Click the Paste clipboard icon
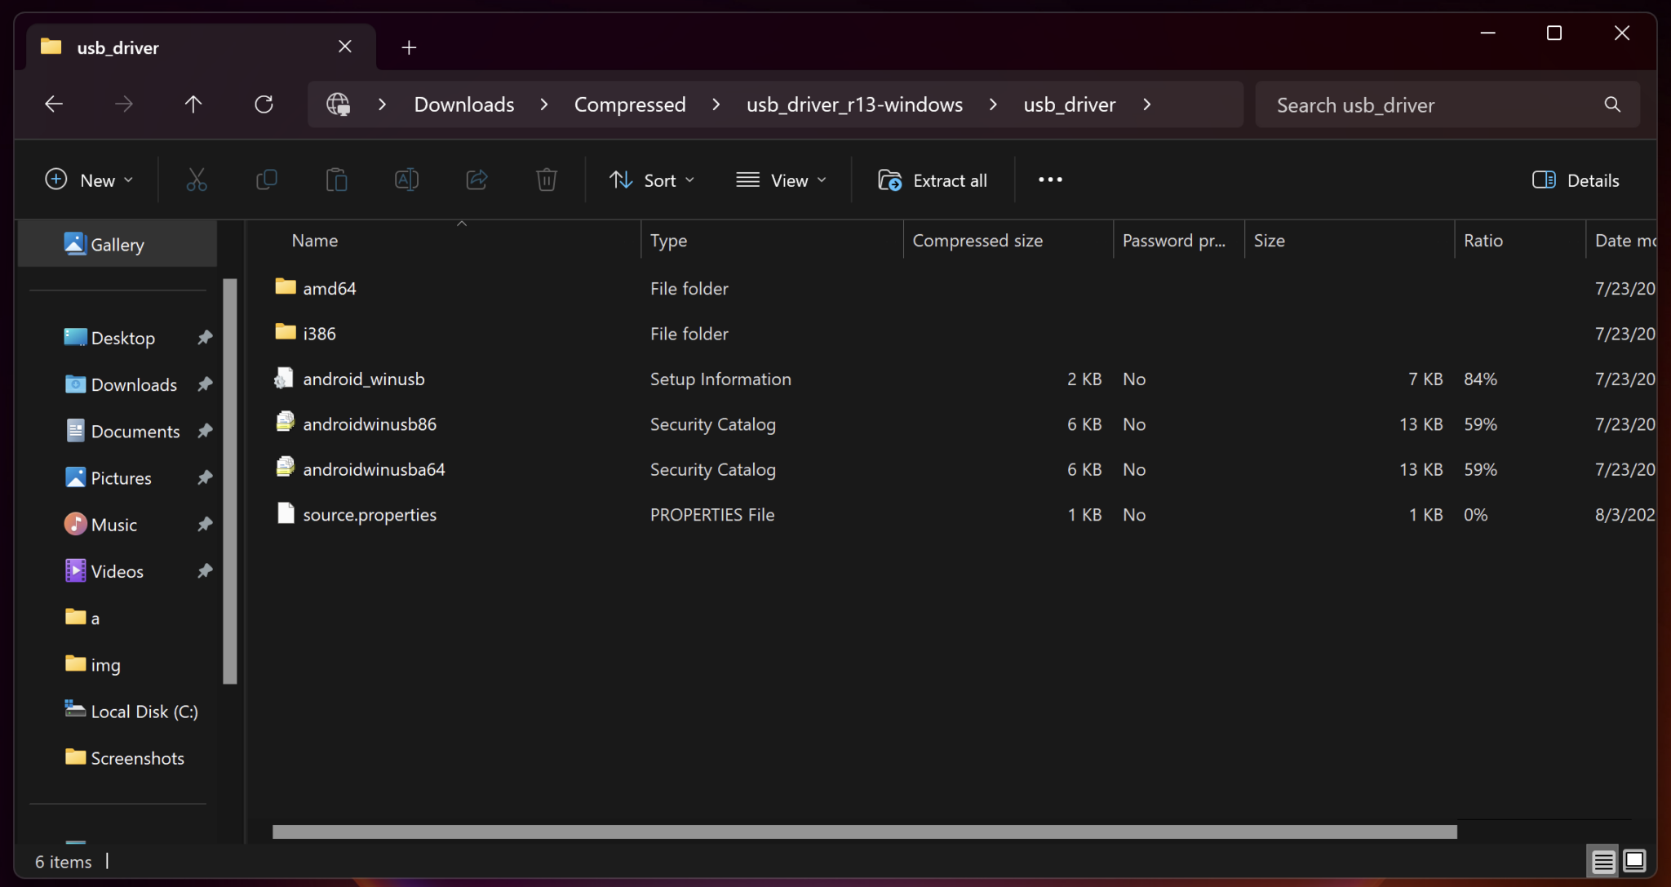 [336, 180]
